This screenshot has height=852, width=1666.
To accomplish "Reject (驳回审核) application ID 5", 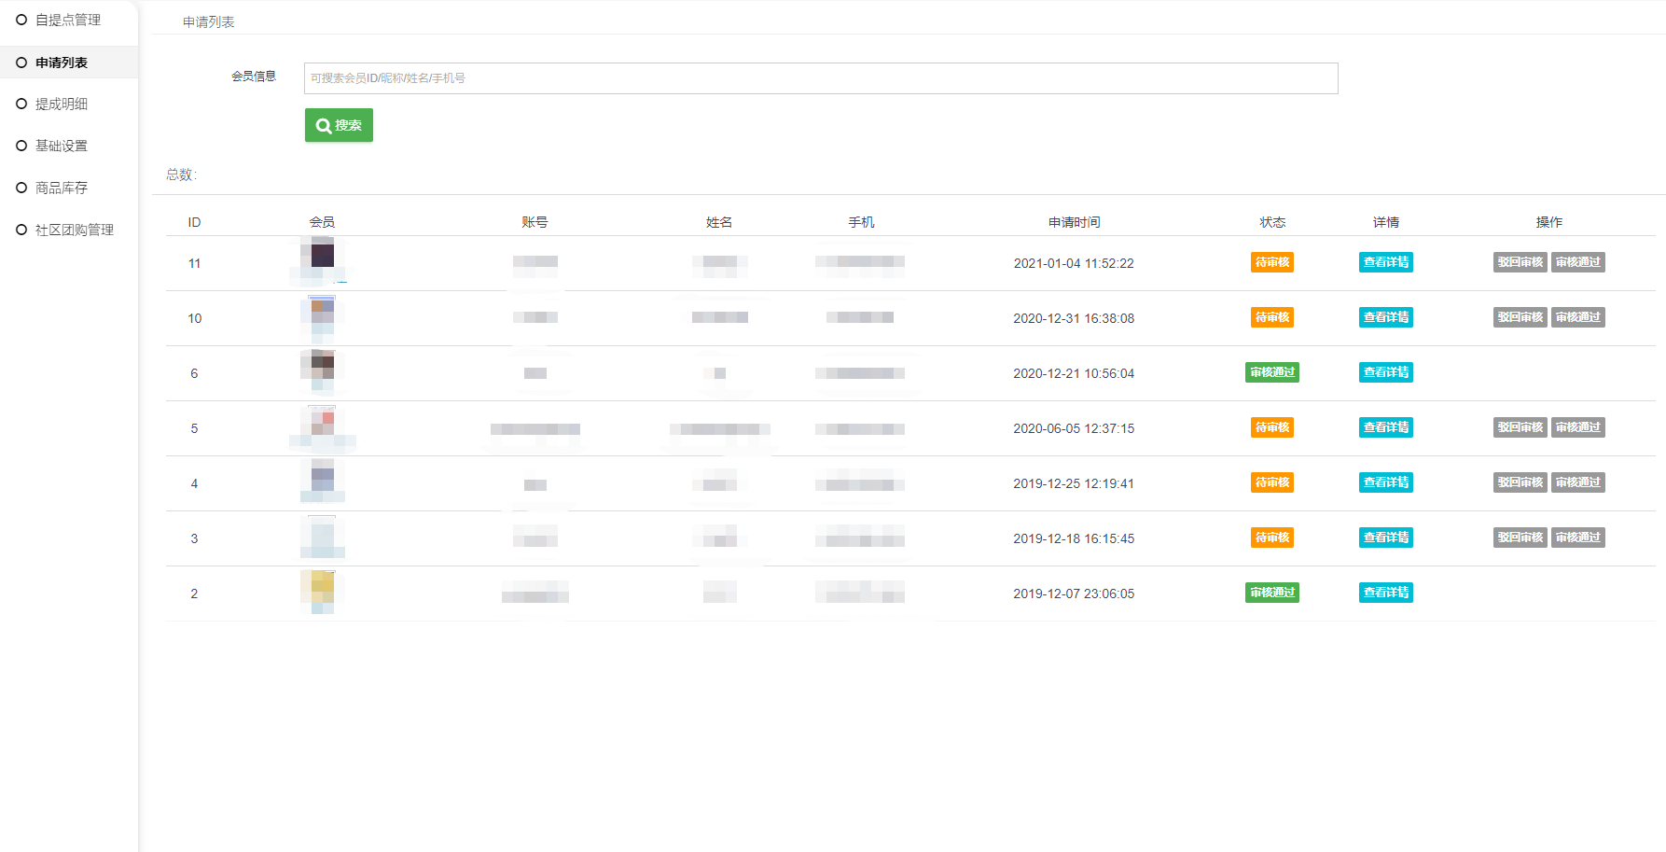I will 1520,427.
